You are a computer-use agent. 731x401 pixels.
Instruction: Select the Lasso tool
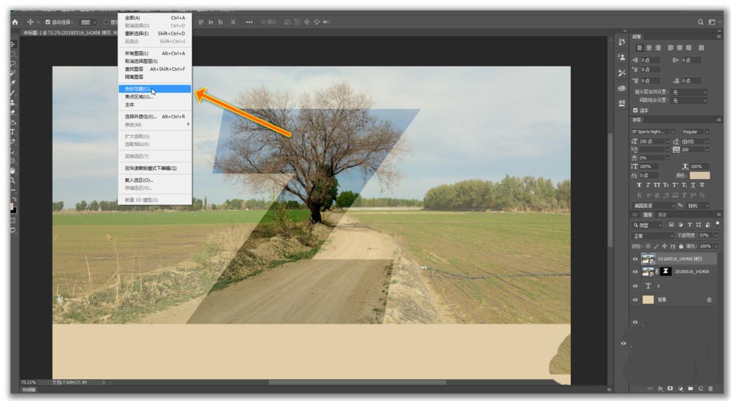[x=12, y=64]
